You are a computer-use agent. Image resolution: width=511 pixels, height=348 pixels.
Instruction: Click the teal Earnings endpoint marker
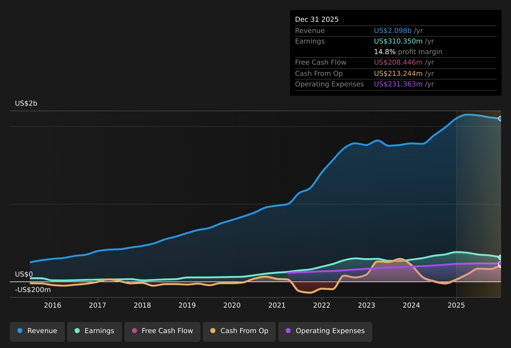coord(500,257)
